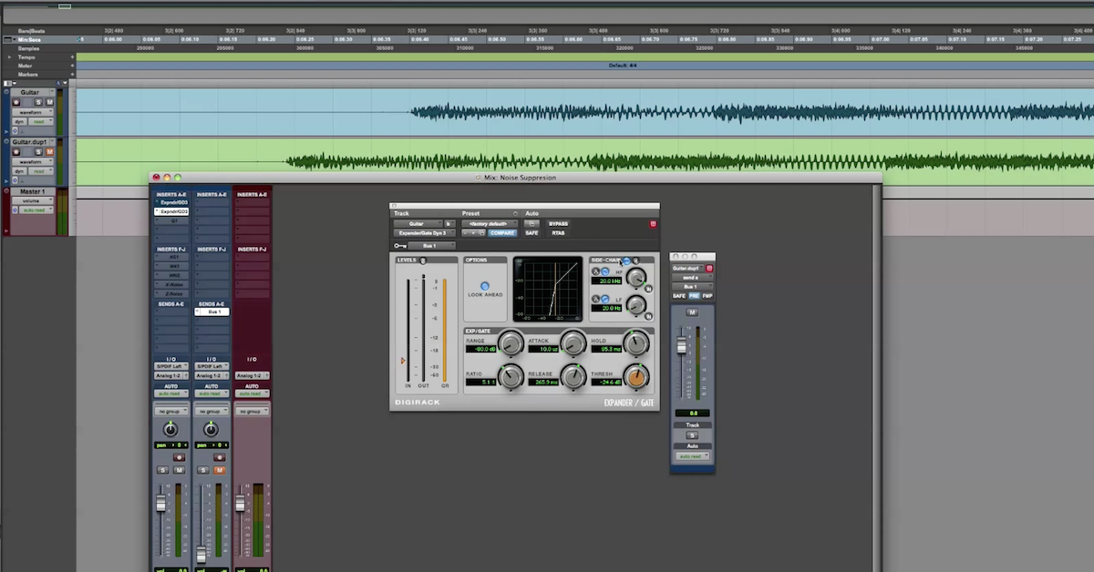Screen dimensions: 1094x572
Task: Click the plug-in automation SAFE button
Action: (532, 233)
